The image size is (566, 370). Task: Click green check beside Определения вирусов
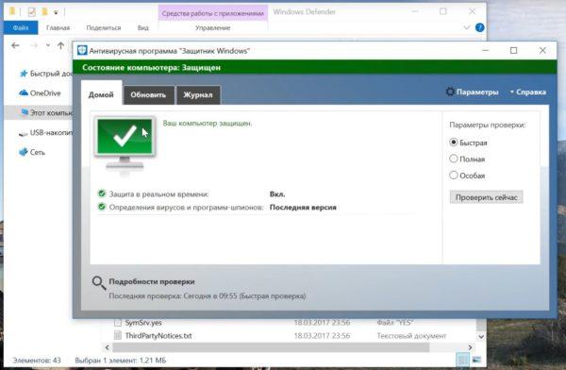click(x=102, y=207)
